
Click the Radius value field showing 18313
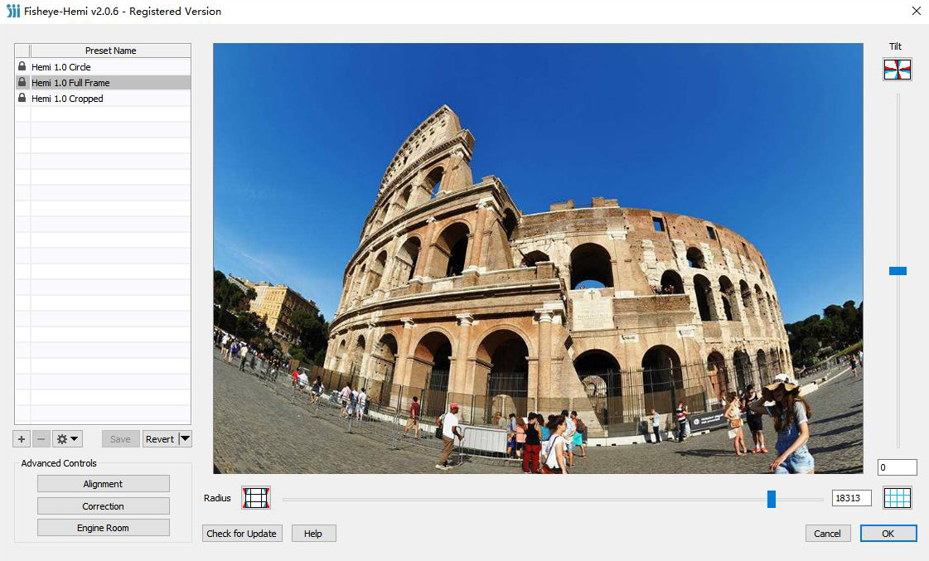coord(851,498)
